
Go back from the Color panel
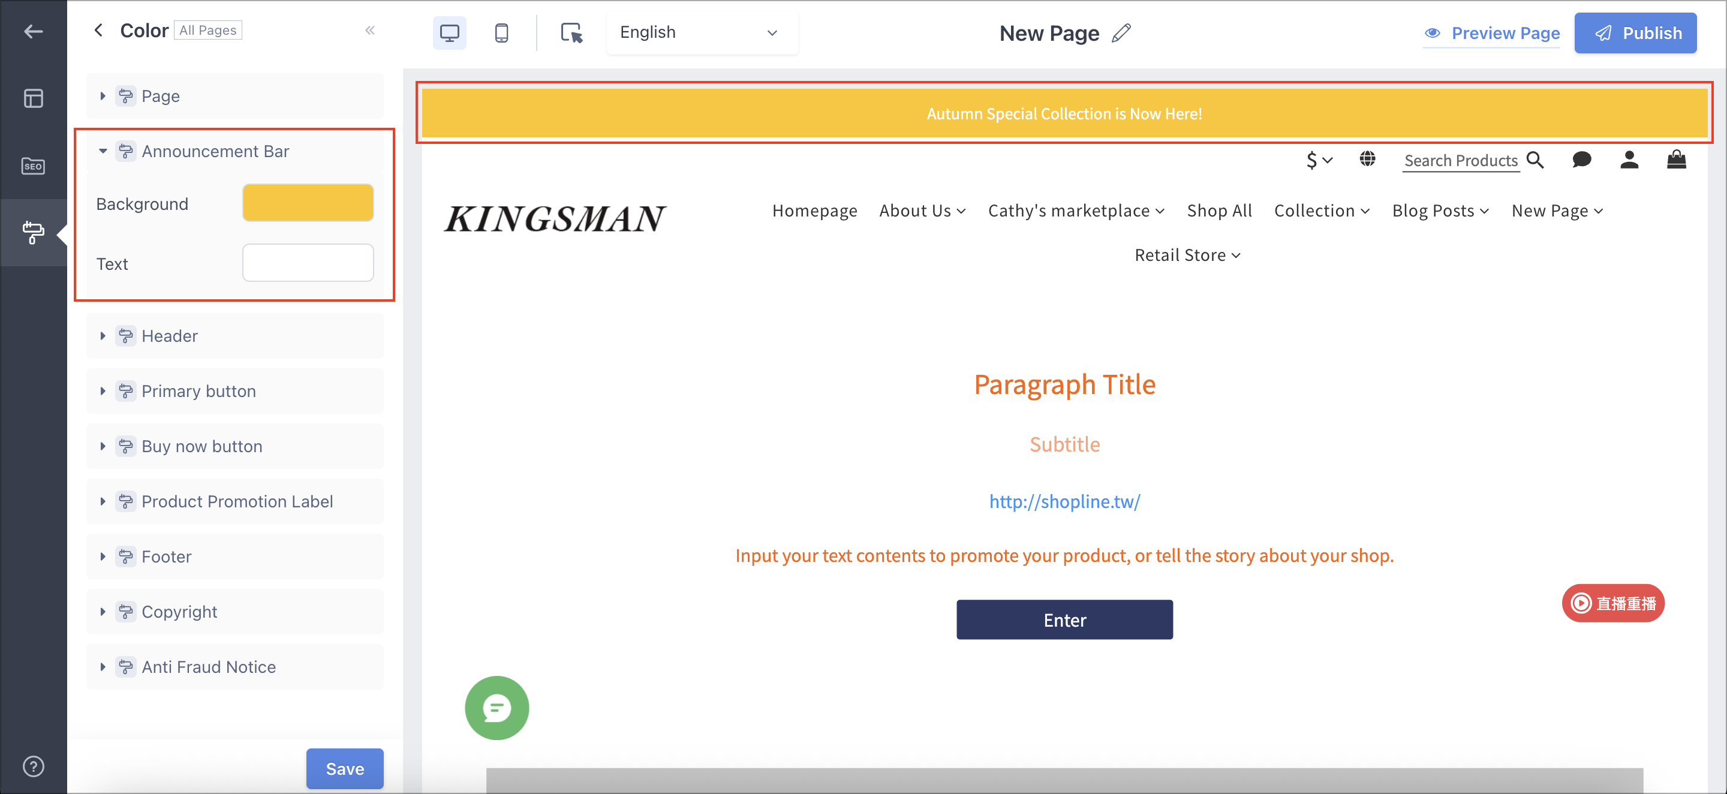click(x=98, y=30)
